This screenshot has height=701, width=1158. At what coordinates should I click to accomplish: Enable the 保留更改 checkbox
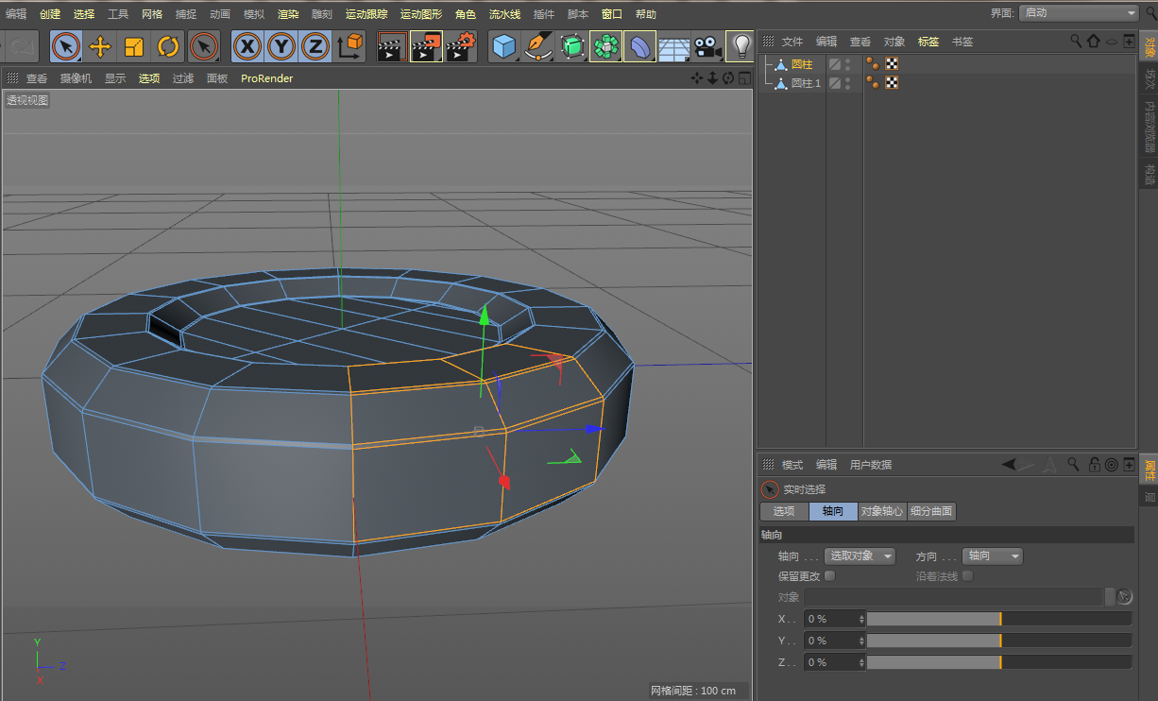point(829,575)
